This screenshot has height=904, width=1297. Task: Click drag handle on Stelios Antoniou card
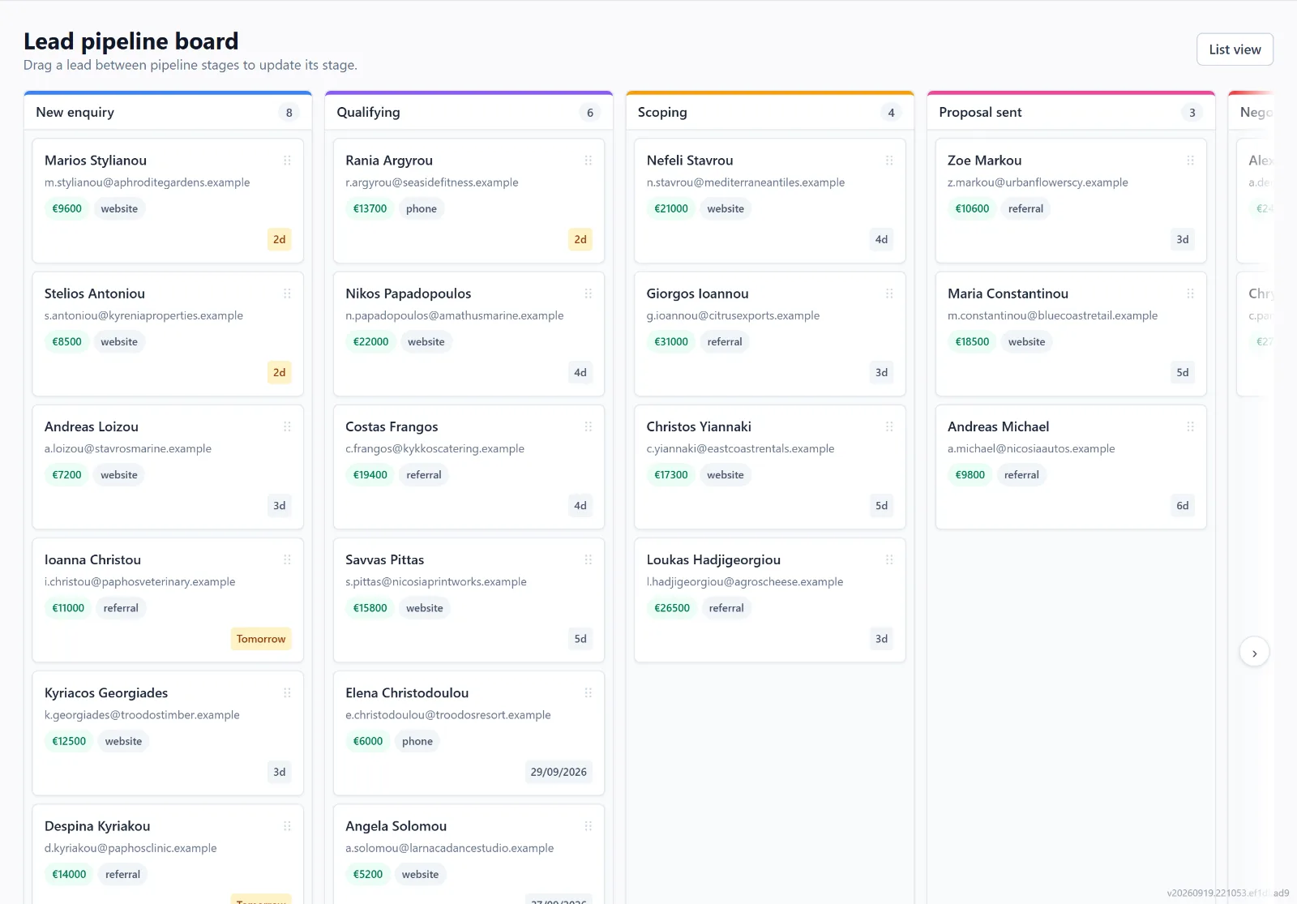pos(287,293)
